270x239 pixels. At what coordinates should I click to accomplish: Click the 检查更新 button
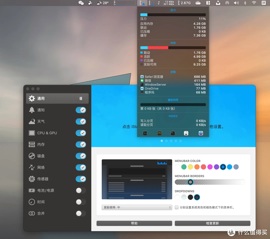[x=212, y=223]
